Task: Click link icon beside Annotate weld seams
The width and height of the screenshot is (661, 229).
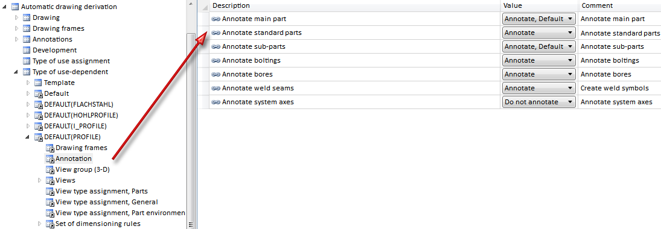Action: click(x=216, y=89)
